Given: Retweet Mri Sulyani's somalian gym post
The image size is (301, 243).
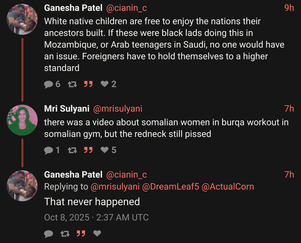Looking at the screenshot, I should pos(72,150).
